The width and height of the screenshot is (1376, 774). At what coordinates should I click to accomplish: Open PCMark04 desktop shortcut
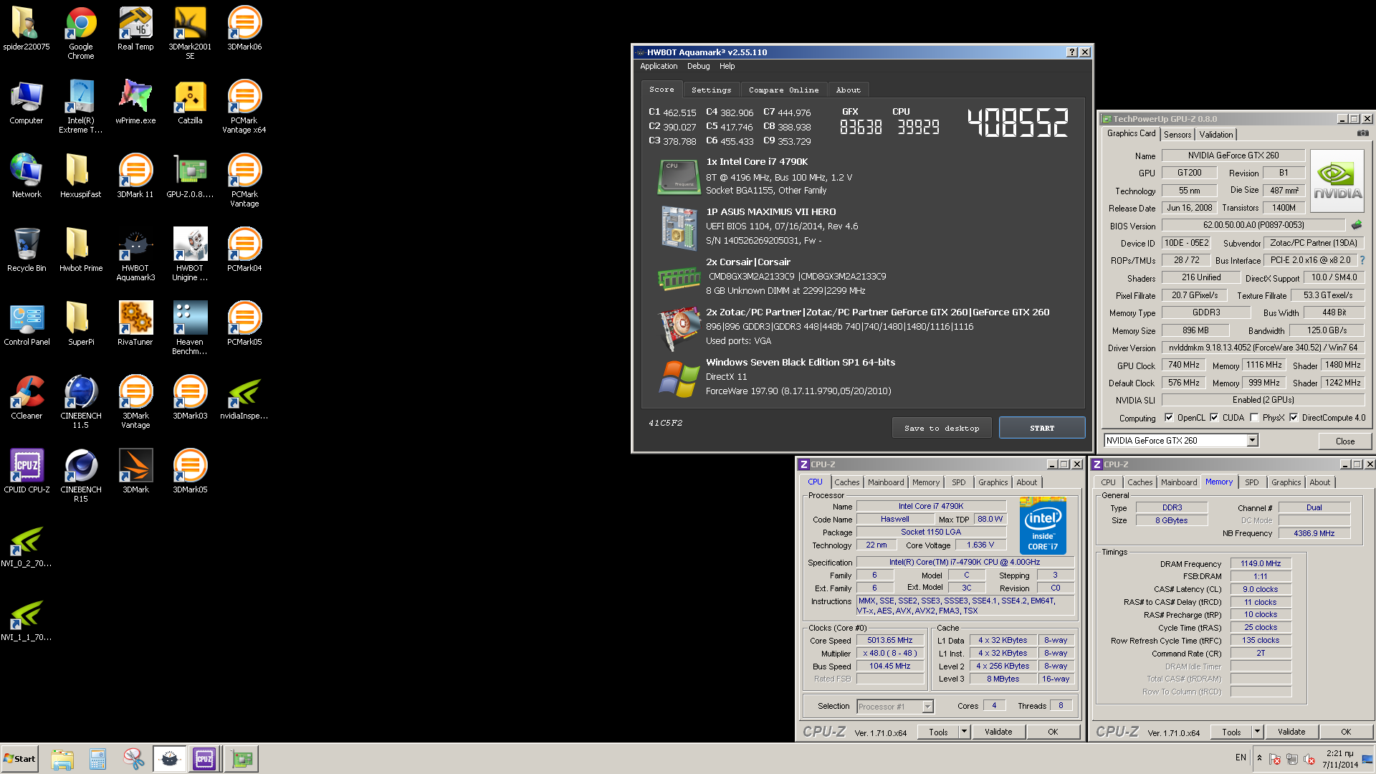pyautogui.click(x=244, y=250)
